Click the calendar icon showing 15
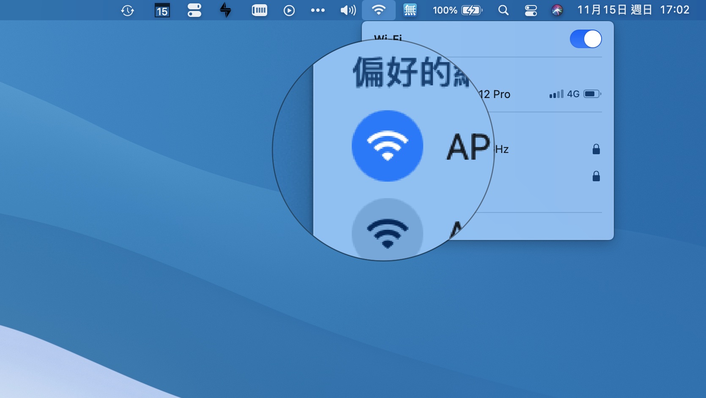Screen dimensions: 706x398 coord(162,10)
